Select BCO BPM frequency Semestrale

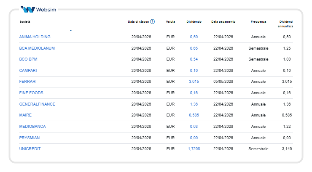point(258,59)
